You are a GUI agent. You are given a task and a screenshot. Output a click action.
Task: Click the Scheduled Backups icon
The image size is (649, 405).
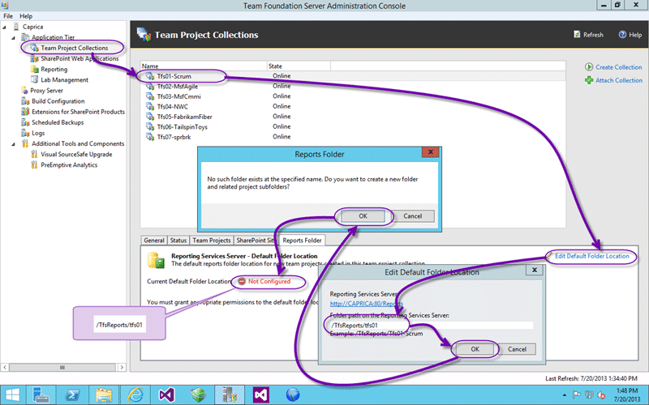(x=25, y=123)
